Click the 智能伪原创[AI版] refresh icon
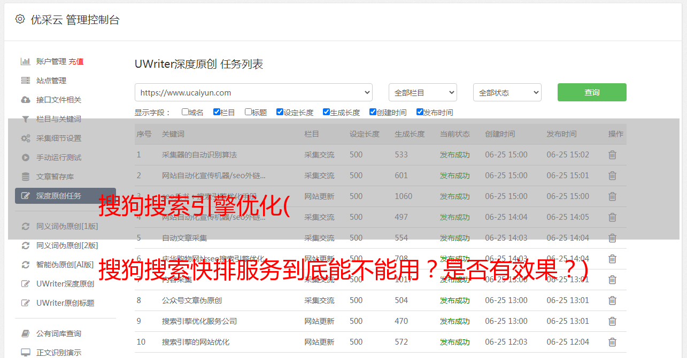The image size is (687, 358). pos(25,265)
